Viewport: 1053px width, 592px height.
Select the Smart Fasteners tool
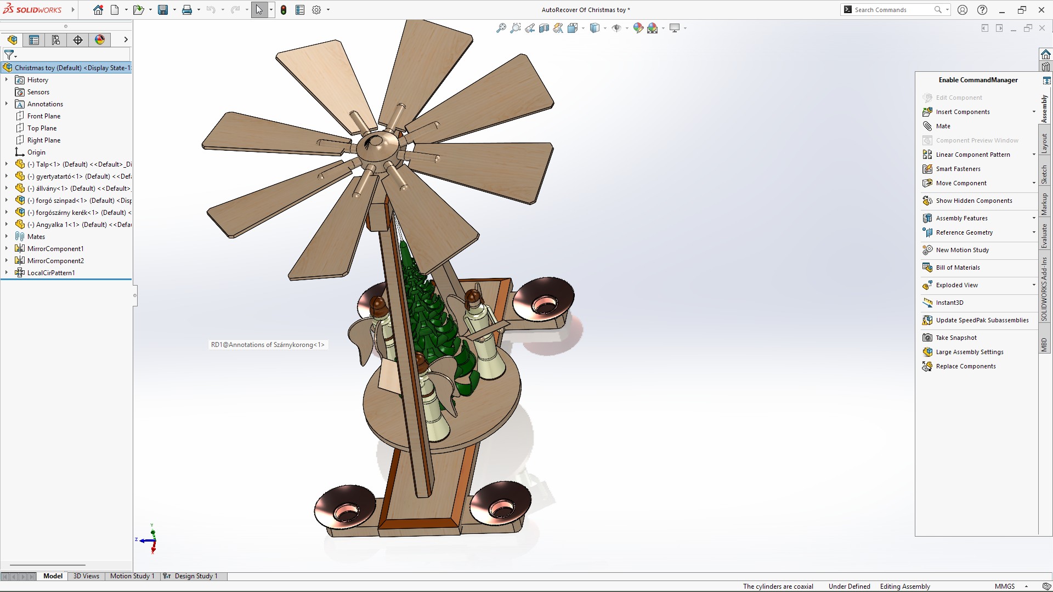(x=958, y=169)
